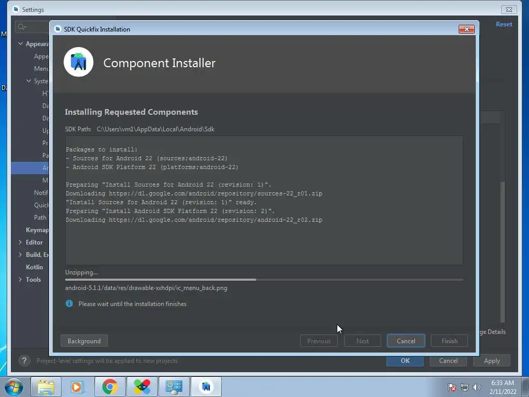
Task: Click Cancel in the Settings window
Action: pos(448,360)
